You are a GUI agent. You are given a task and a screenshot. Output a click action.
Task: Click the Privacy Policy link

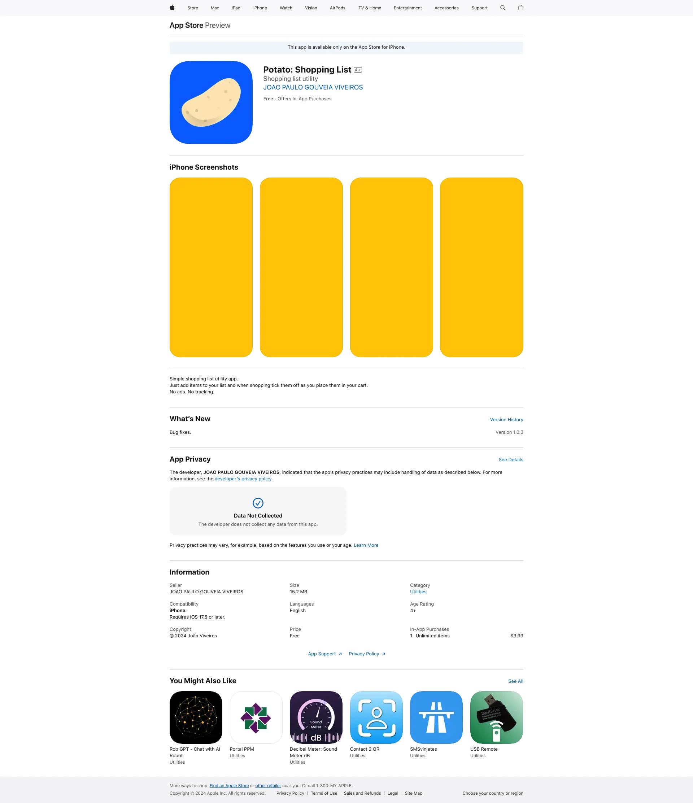pyautogui.click(x=367, y=654)
